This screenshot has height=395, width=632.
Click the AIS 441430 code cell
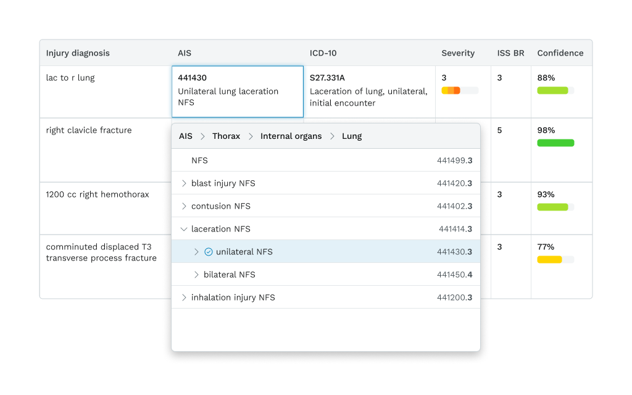[238, 91]
